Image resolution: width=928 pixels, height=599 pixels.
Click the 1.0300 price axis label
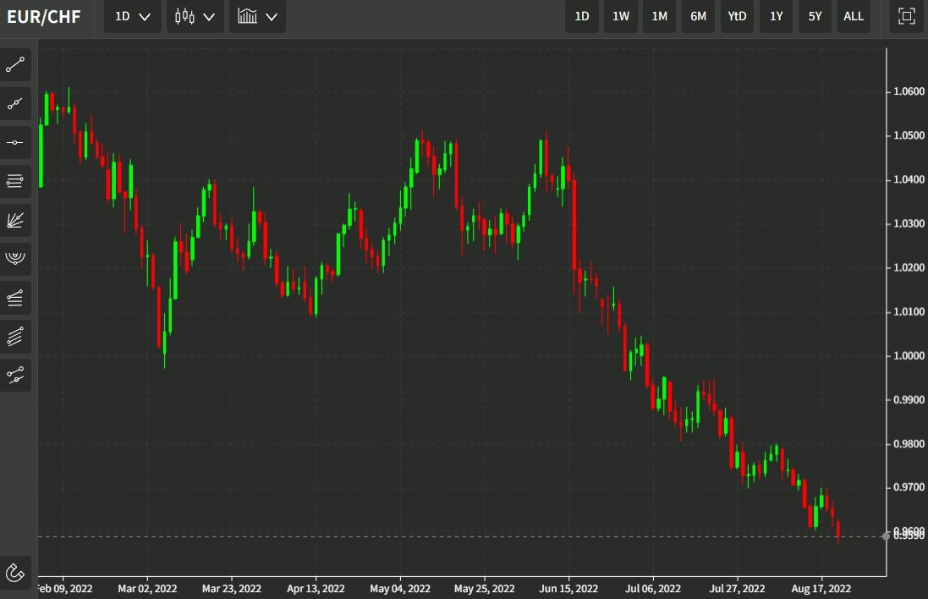909,223
